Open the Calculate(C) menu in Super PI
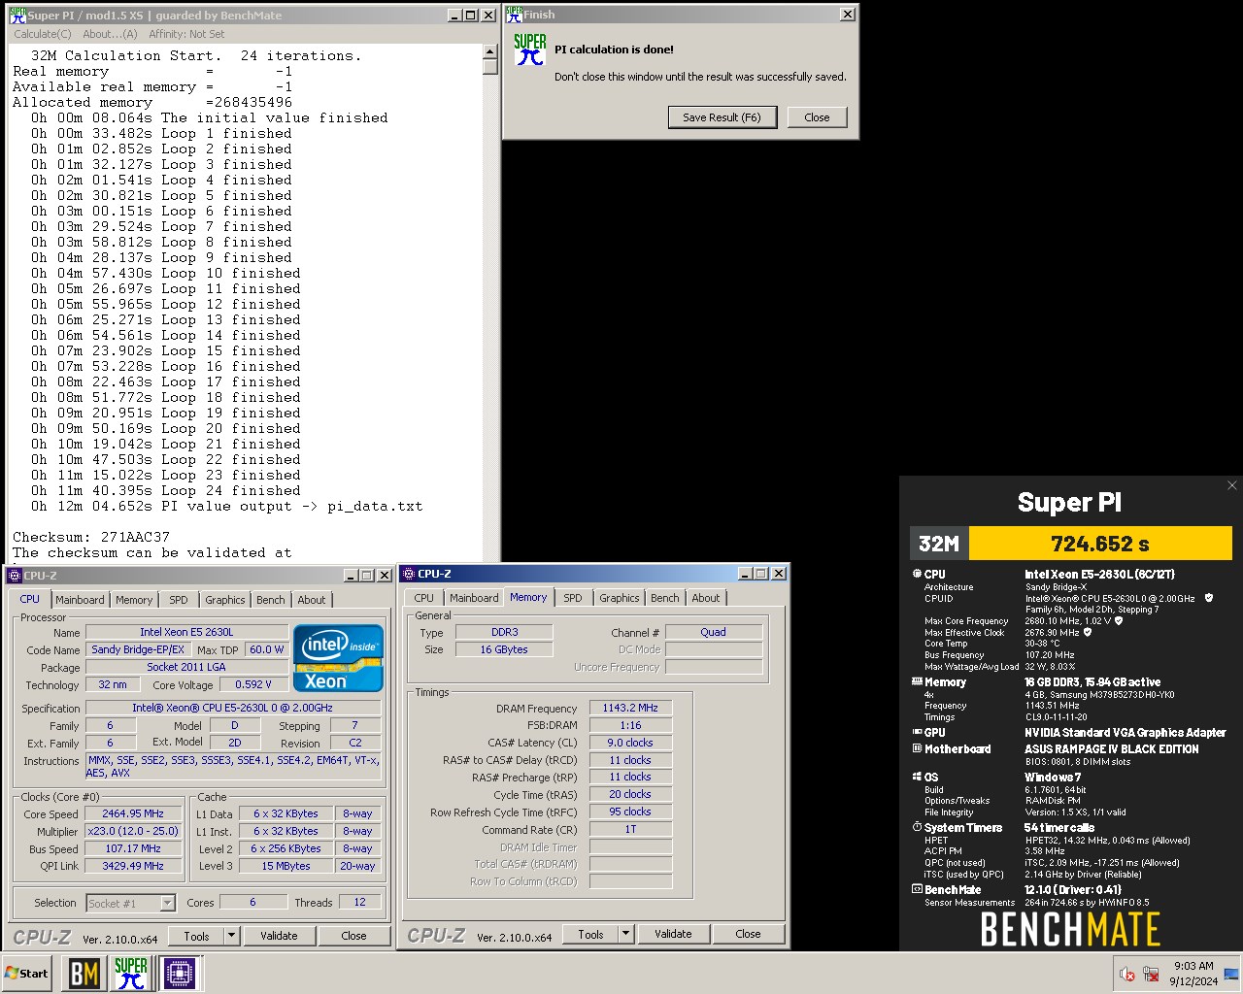The image size is (1243, 994). pyautogui.click(x=42, y=34)
